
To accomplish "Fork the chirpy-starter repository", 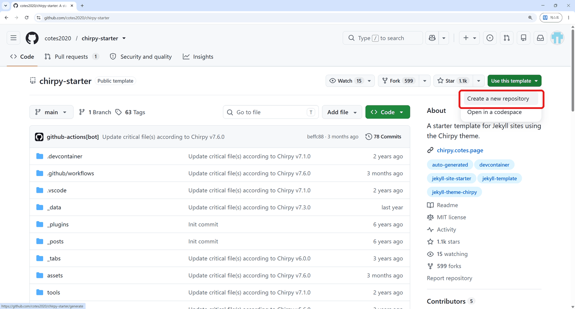I will [398, 81].
